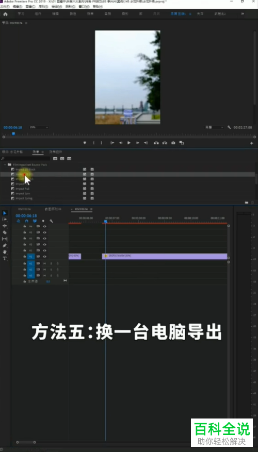Open the 文件 menu
This screenshot has width=258, height=452.
point(5,6)
